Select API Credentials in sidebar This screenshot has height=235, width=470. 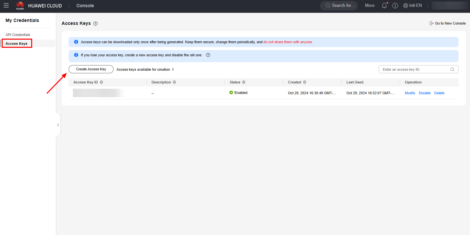click(18, 35)
